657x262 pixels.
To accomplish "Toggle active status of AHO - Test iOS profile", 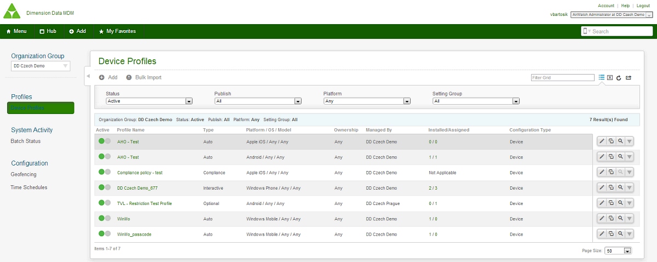I will point(105,141).
